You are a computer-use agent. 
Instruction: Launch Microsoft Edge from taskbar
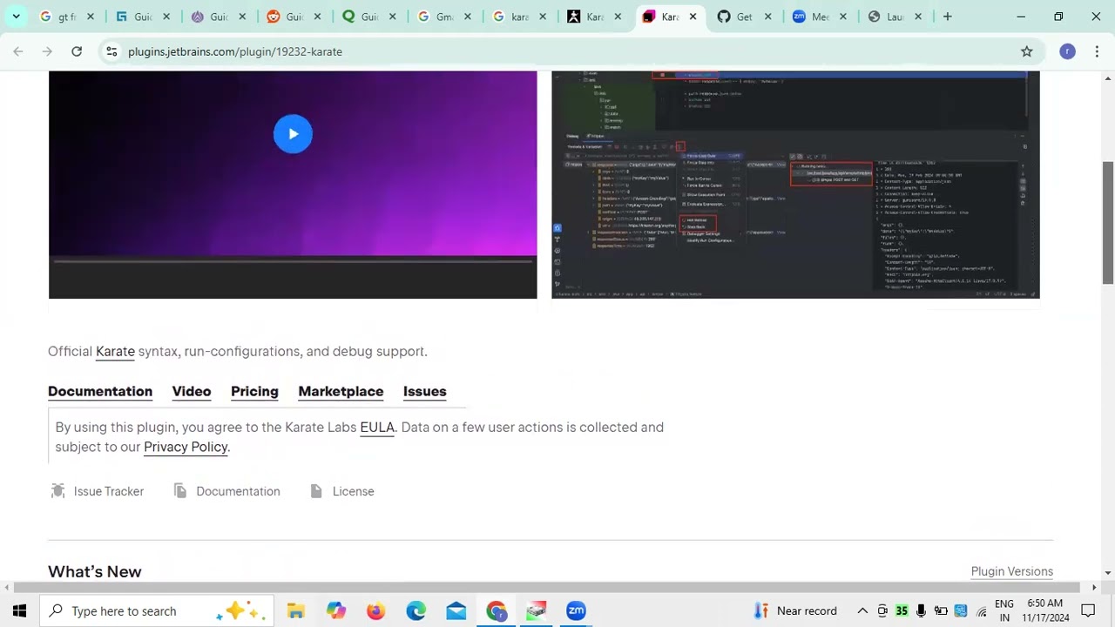coord(416,610)
